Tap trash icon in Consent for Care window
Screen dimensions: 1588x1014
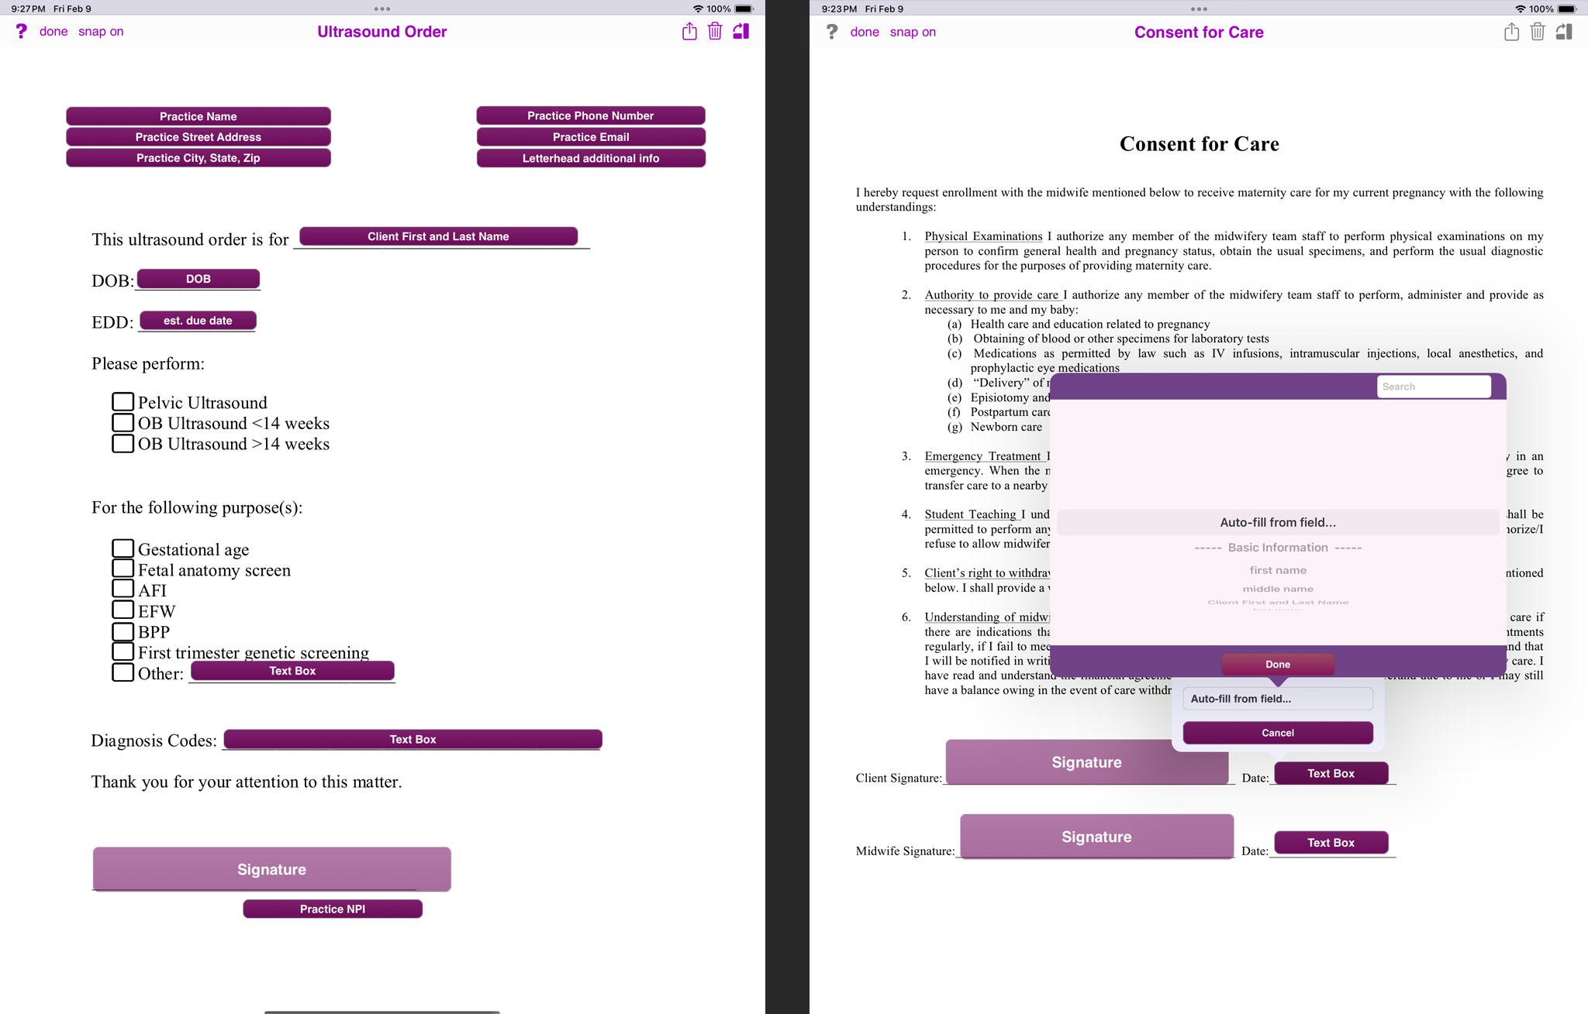[1538, 32]
